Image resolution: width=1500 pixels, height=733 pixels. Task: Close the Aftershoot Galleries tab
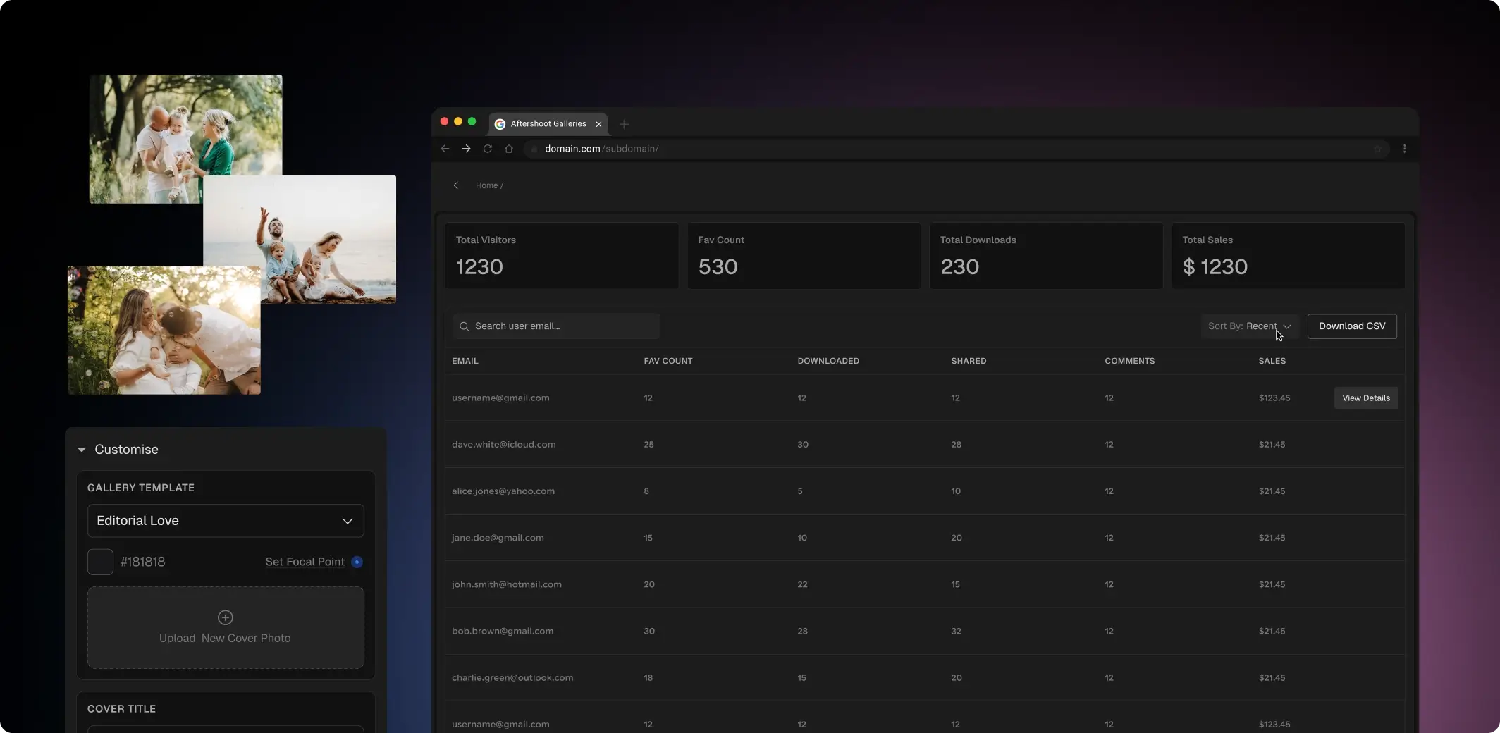pyautogui.click(x=598, y=124)
